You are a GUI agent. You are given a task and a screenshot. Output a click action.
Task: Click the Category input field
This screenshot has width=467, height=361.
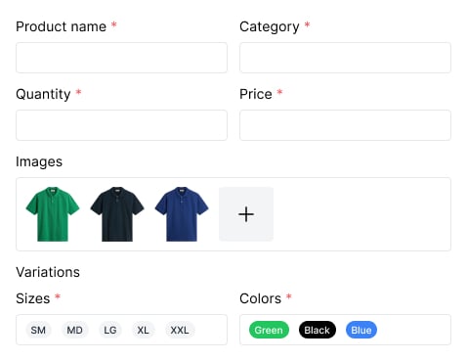345,58
